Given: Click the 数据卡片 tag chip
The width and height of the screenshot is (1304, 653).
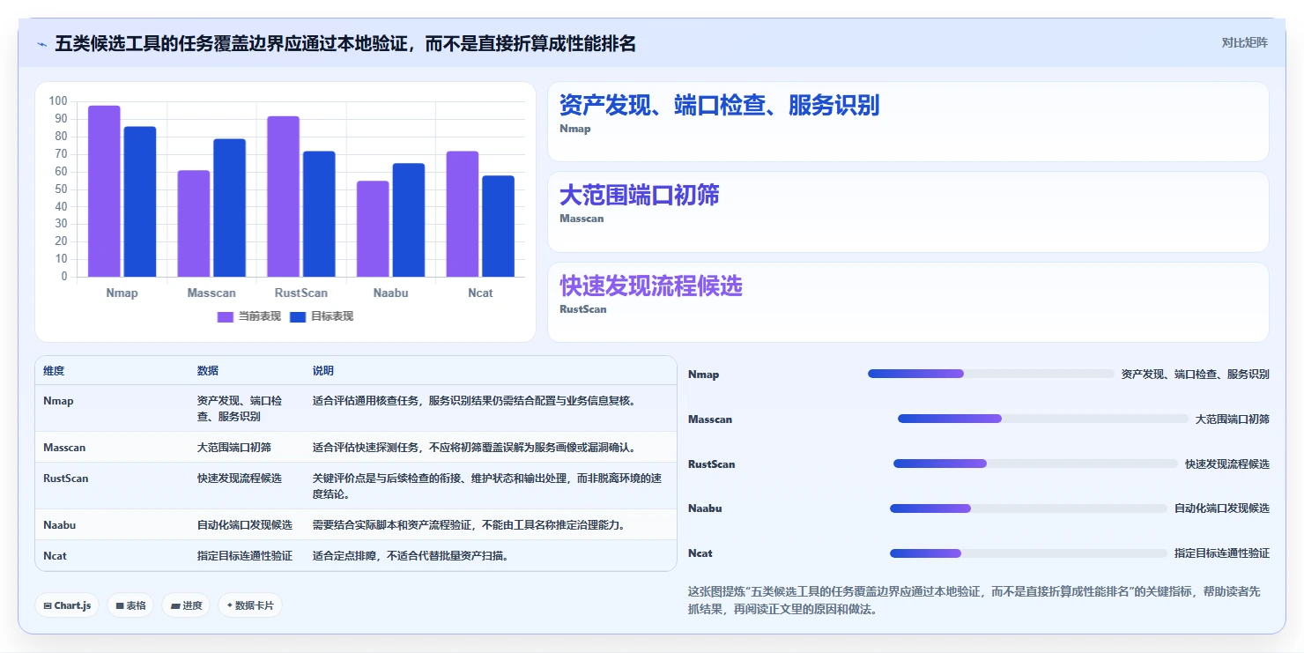Looking at the screenshot, I should click(x=250, y=605).
